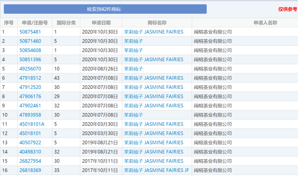Open registration number 45018101 in row 12

[x=30, y=133]
